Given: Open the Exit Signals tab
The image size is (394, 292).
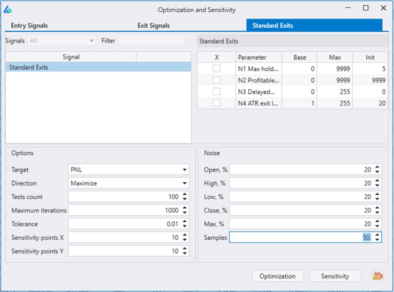Looking at the screenshot, I should pos(153,26).
